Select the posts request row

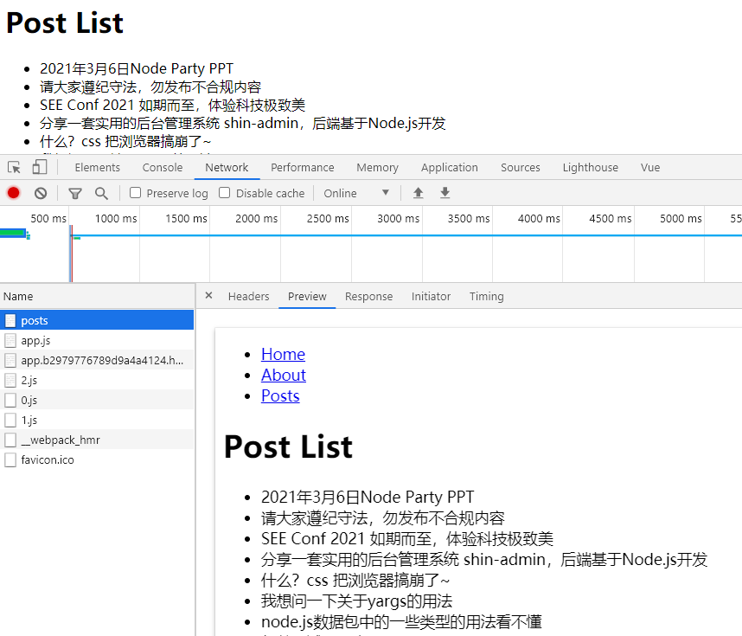pos(97,321)
